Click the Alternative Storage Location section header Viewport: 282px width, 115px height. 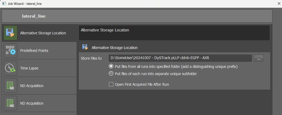[114, 48]
